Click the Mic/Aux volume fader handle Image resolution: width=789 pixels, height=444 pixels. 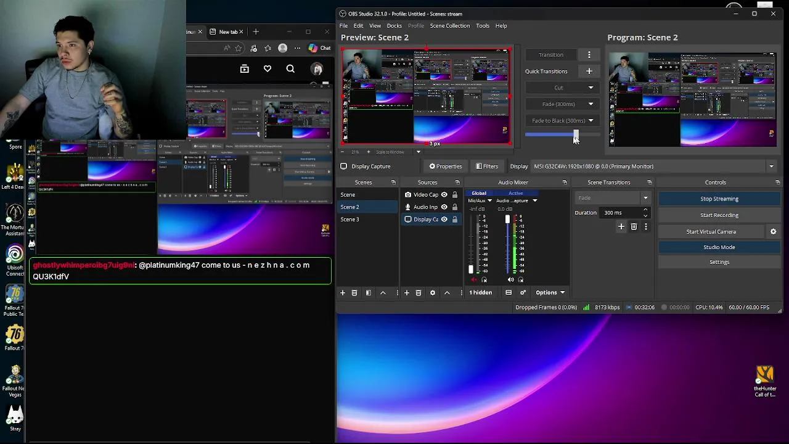[x=471, y=269]
